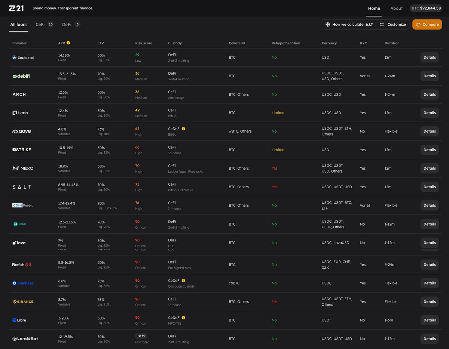
Task: Click cbBTC collateral in coinbase row
Action: (x=234, y=283)
